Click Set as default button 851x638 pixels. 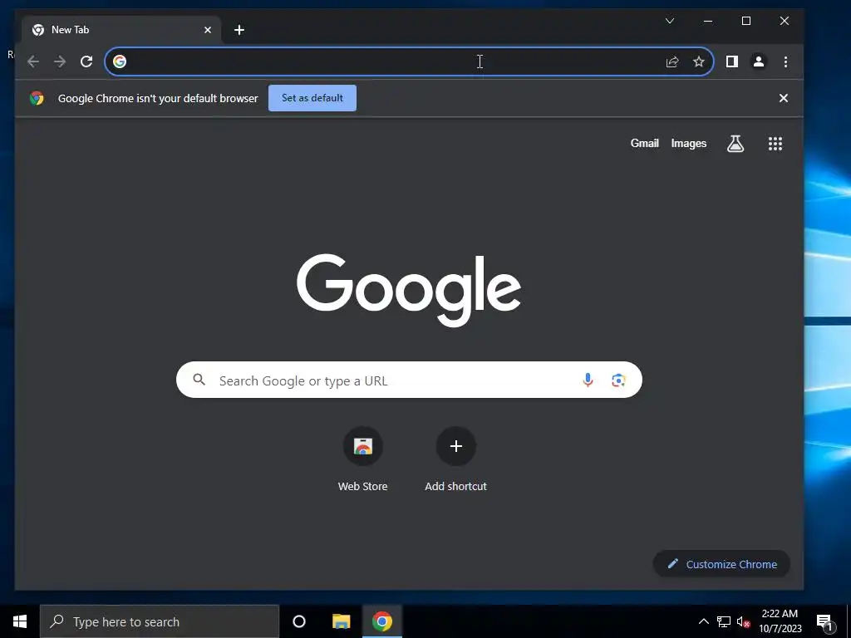(x=312, y=98)
